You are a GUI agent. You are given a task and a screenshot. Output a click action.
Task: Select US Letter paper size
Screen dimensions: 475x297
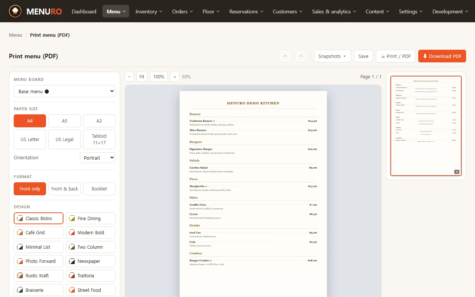(x=30, y=140)
